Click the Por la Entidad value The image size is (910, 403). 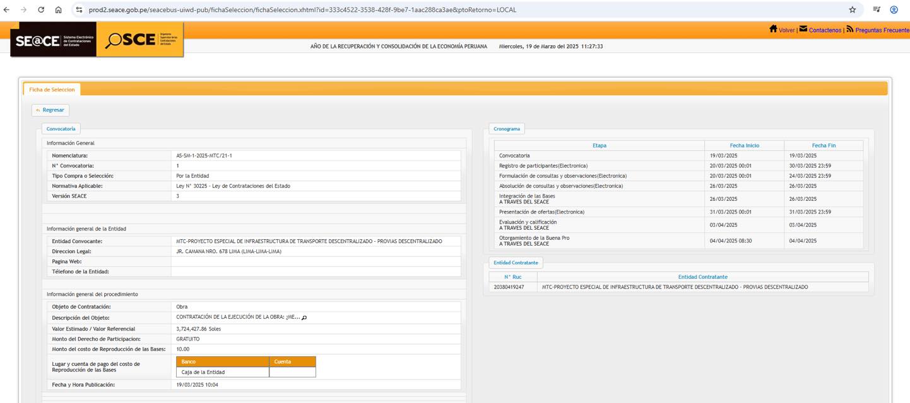click(x=192, y=176)
